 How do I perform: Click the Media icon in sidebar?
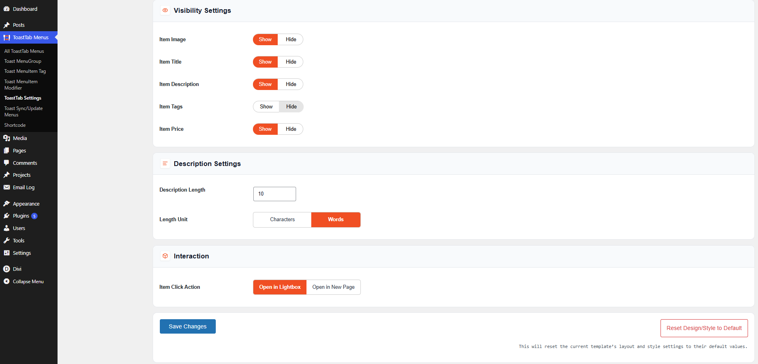[x=6, y=138]
